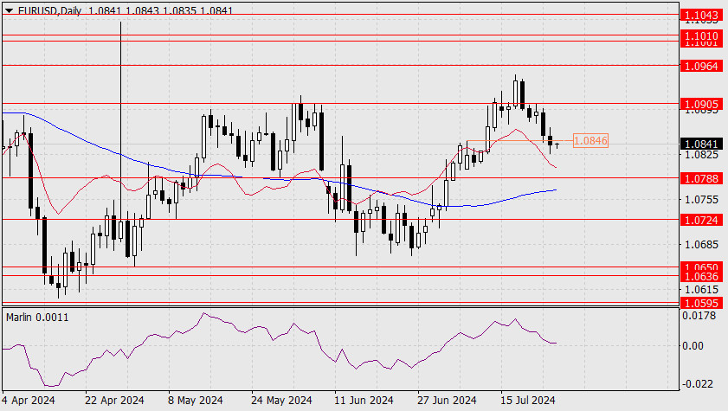
Task: Click the -0.022 Marlin scale value
Action: click(x=697, y=384)
